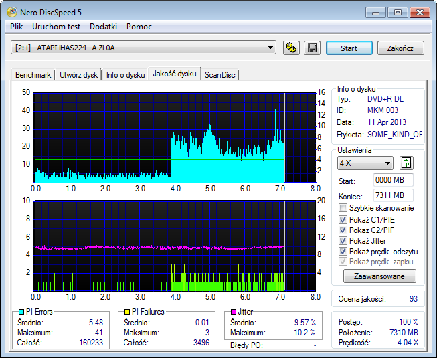Screen dimensions: 437x358
Task: Click the SOME_KIND_OF disc label text
Action: pos(394,135)
